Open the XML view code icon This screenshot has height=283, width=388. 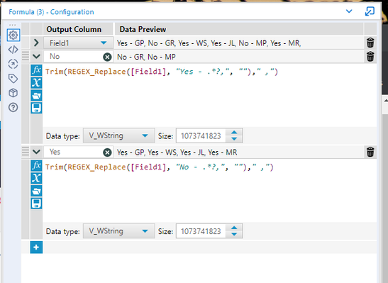pos(13,50)
